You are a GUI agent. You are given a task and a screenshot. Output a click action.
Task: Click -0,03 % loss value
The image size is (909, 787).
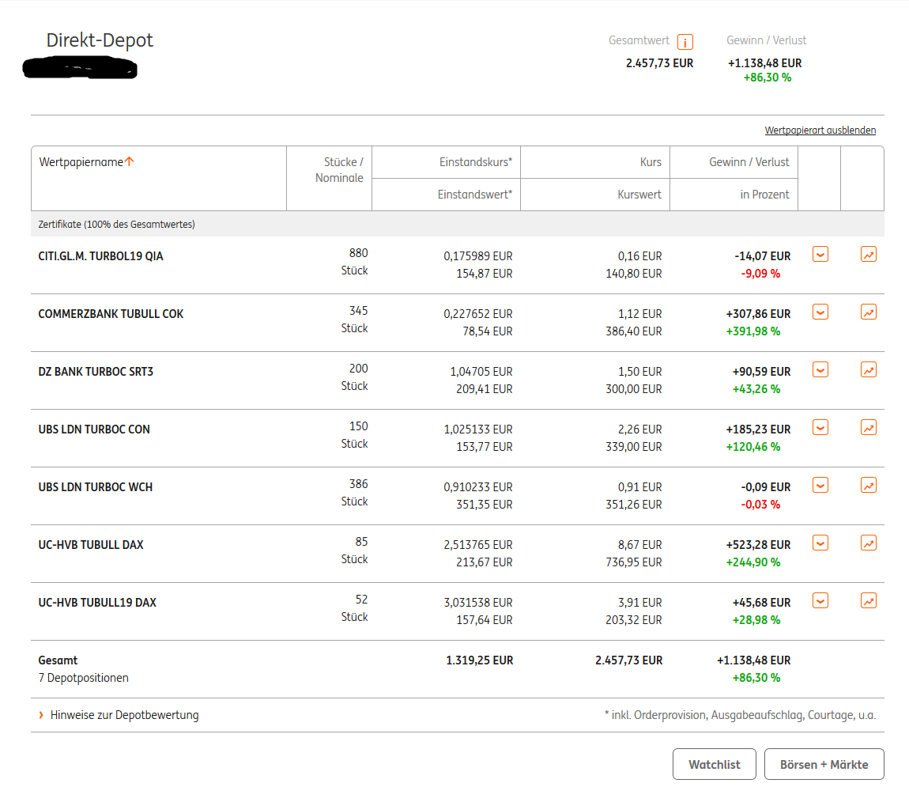tap(760, 505)
